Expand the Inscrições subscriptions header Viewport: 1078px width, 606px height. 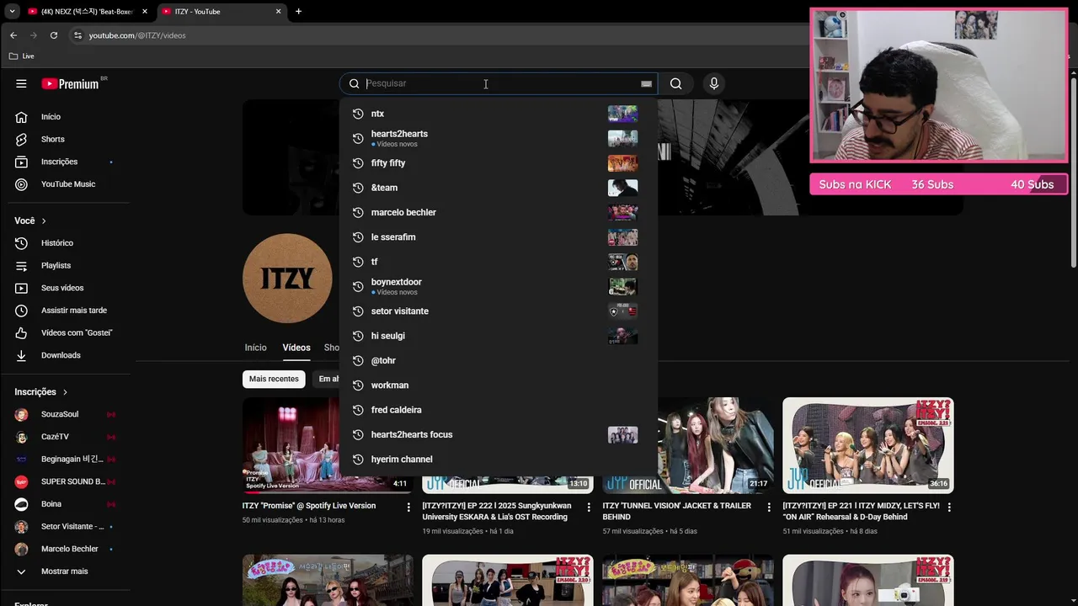(41, 392)
